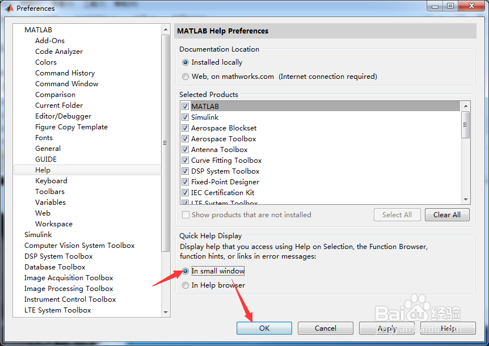This screenshot has height=346, width=489.
Task: Maximize the Preferences window
Action: (x=450, y=6)
